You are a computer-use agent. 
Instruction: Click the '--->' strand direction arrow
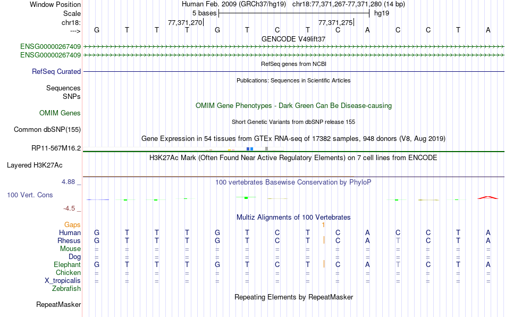coord(75,31)
